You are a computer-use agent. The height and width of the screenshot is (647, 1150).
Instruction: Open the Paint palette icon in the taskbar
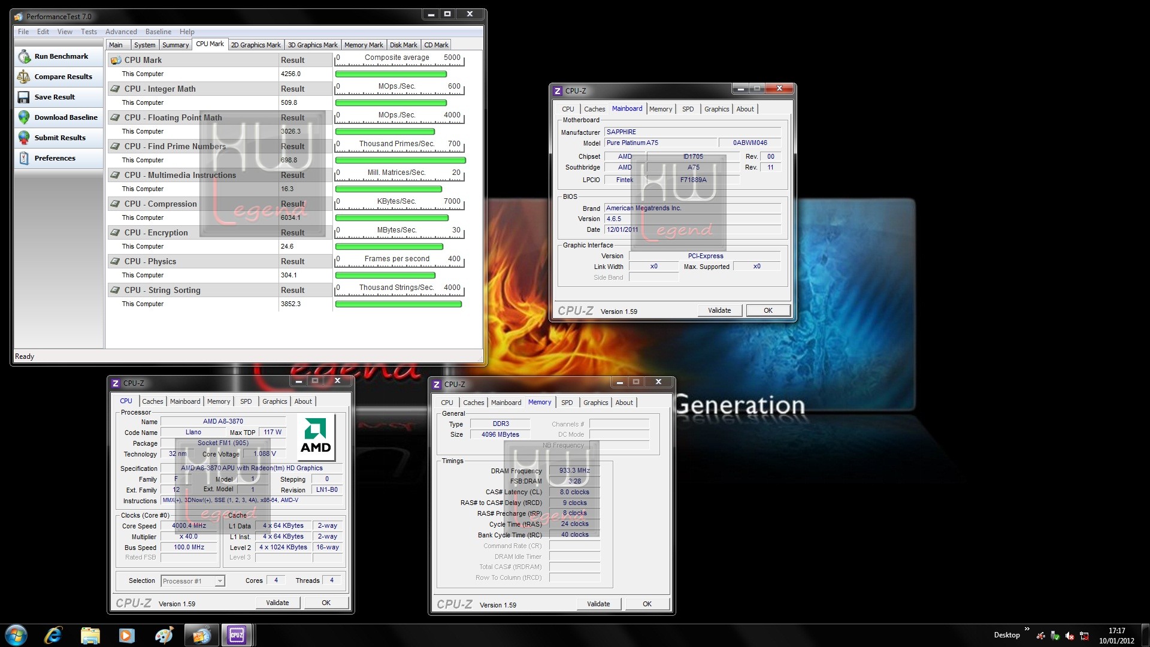(164, 635)
